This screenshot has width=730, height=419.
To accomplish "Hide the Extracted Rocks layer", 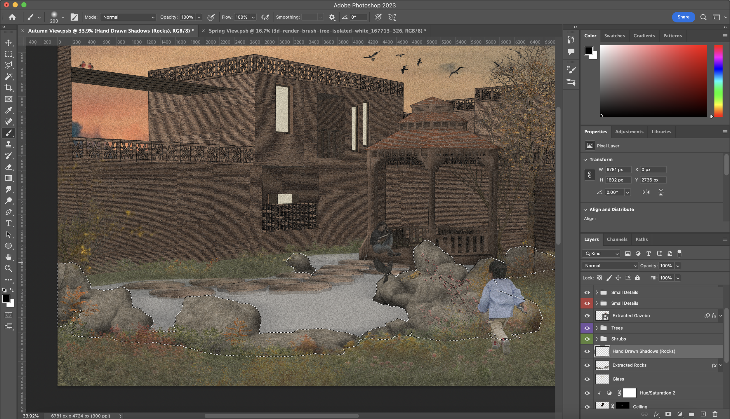I will pos(587,365).
